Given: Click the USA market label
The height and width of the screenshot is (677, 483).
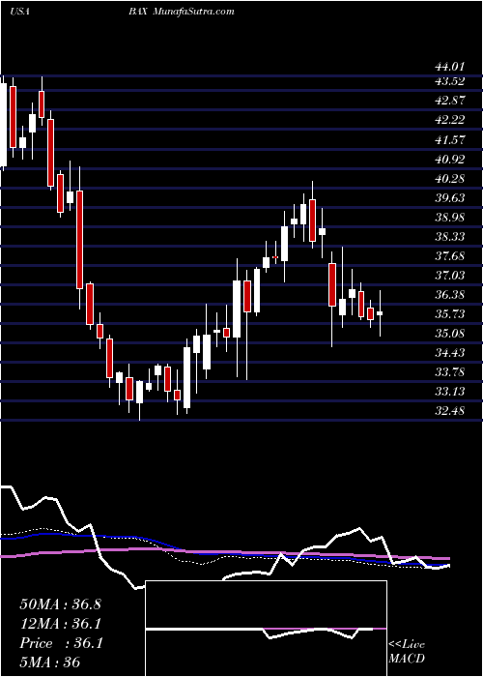Looking at the screenshot, I should click(19, 12).
